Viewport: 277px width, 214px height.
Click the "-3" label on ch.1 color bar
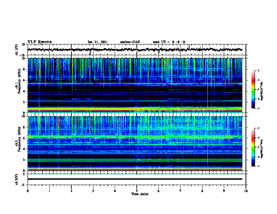click(258, 70)
